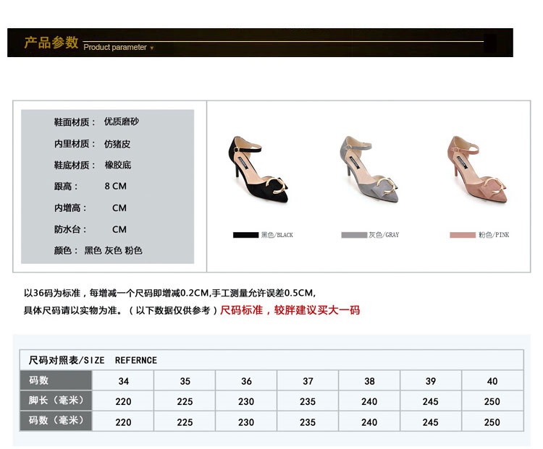Click the 脚长（毫米） row header
This screenshot has width=543, height=449.
[56, 401]
